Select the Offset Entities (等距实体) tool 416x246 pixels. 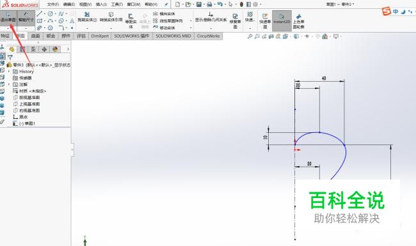(131, 21)
